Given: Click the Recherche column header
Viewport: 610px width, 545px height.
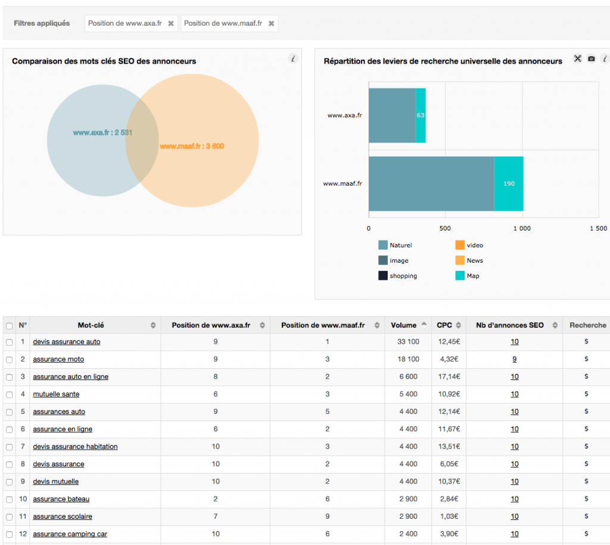Looking at the screenshot, I should point(587,325).
